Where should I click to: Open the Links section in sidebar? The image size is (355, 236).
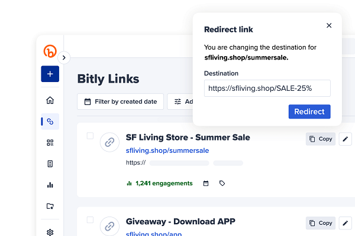coord(50,122)
